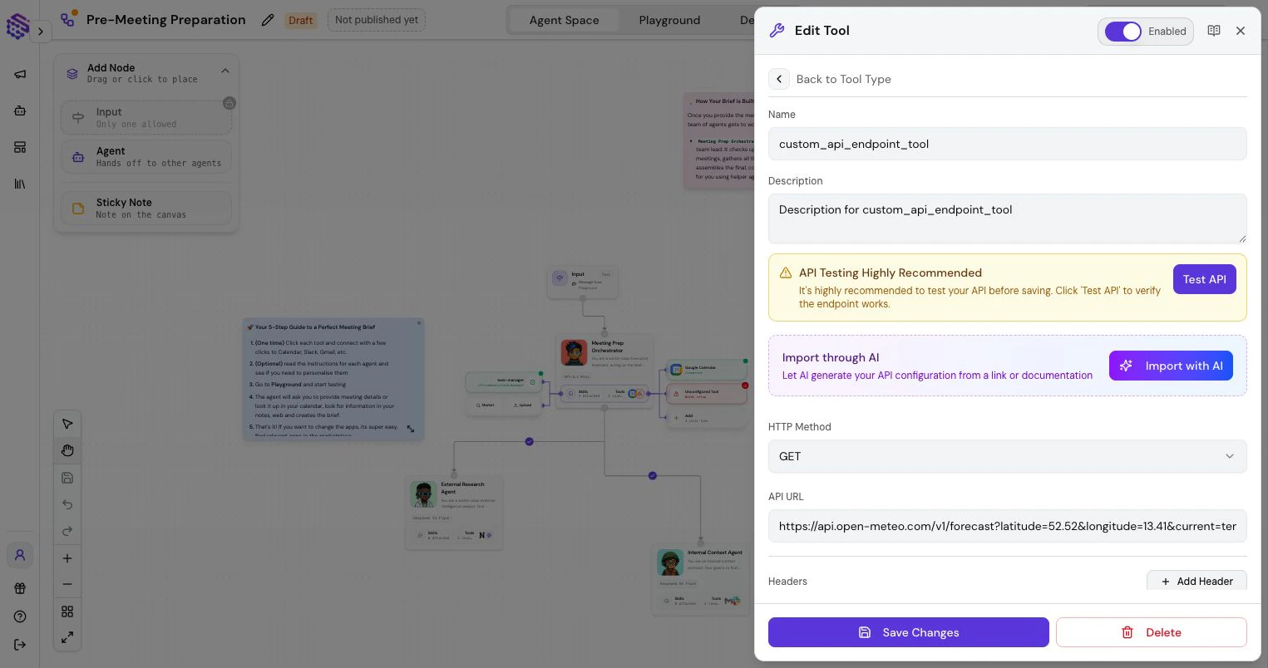Collapse the Add Node panel
This screenshot has width=1268, height=668.
click(225, 71)
